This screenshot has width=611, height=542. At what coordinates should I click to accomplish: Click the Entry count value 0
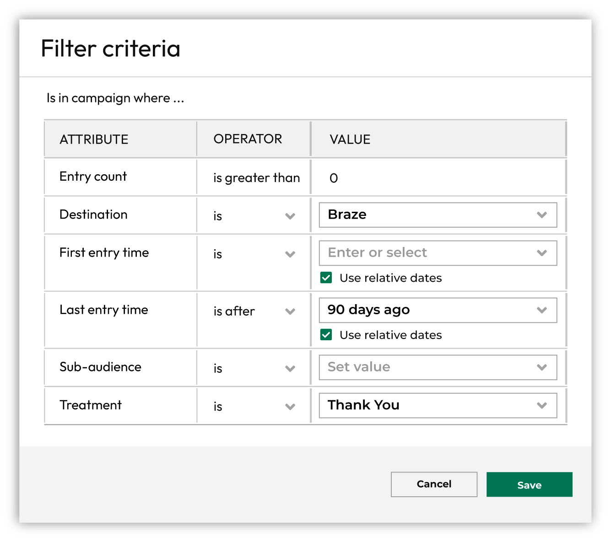click(334, 178)
